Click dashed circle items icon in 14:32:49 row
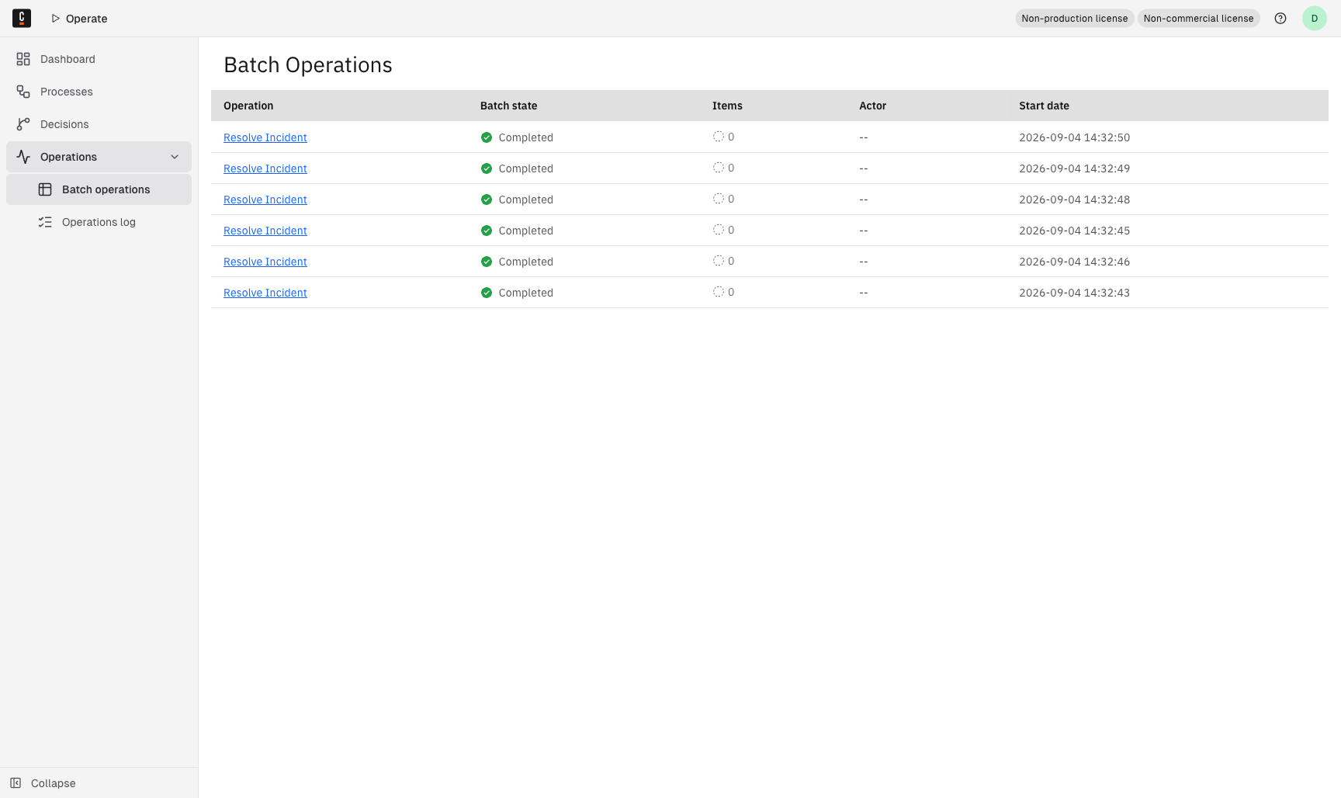Viewport: 1341px width, 798px height. click(719, 168)
